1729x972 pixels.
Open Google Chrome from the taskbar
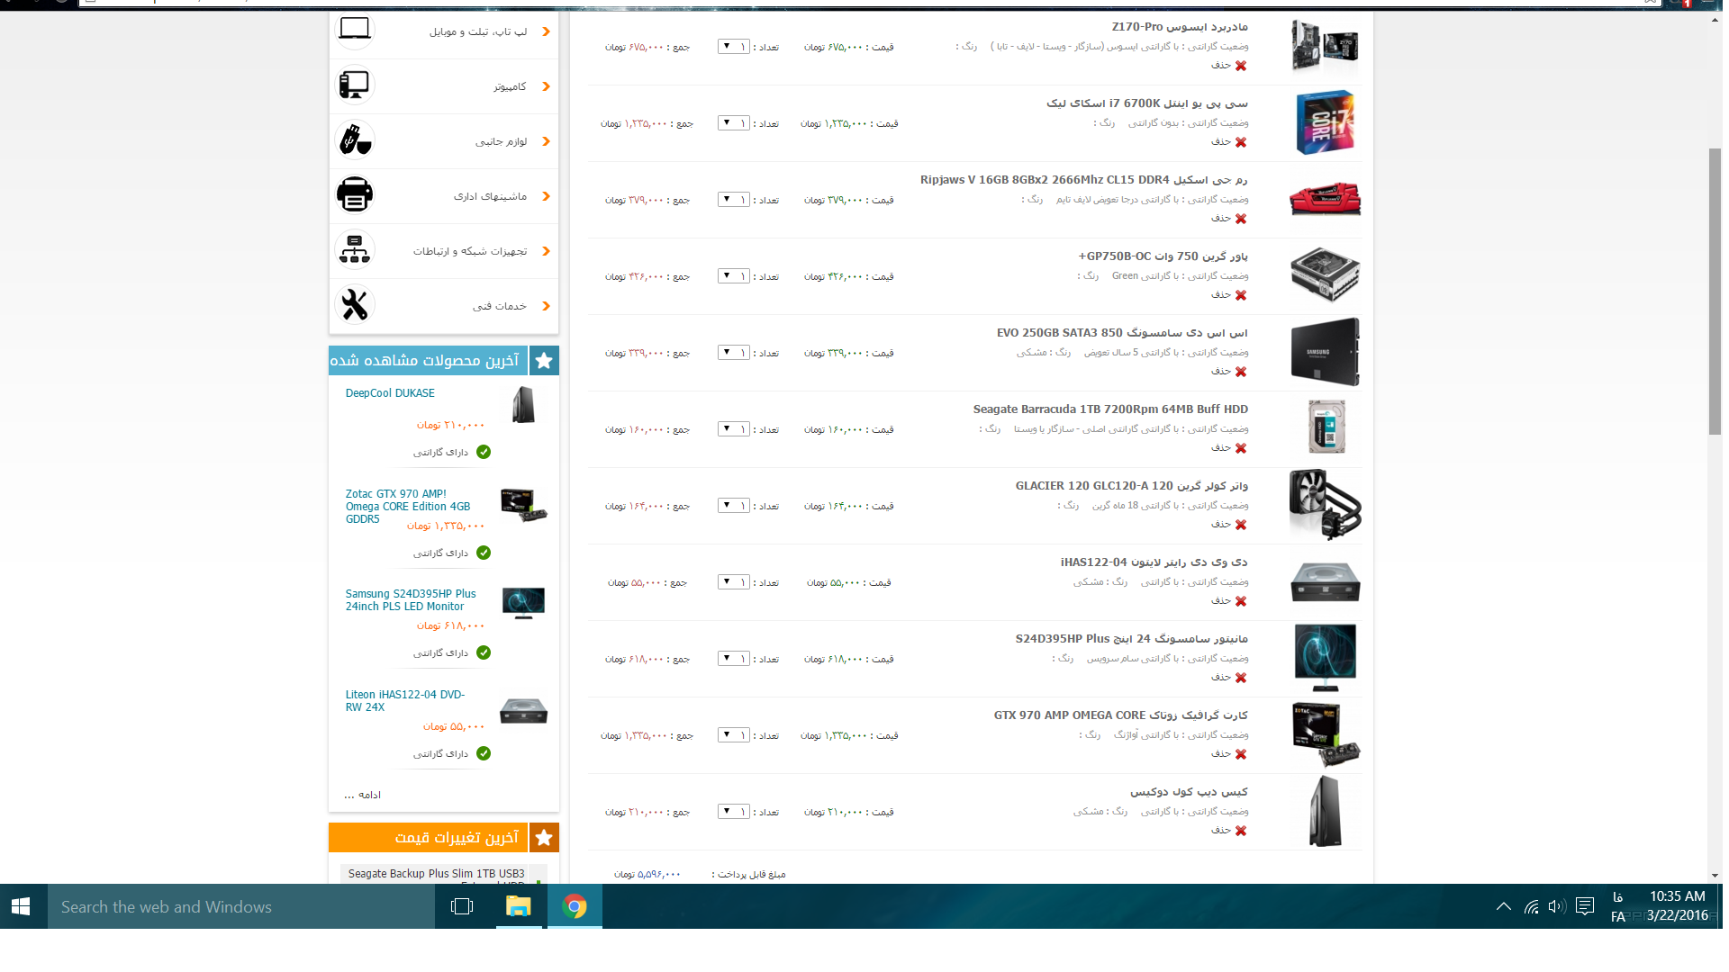point(575,906)
